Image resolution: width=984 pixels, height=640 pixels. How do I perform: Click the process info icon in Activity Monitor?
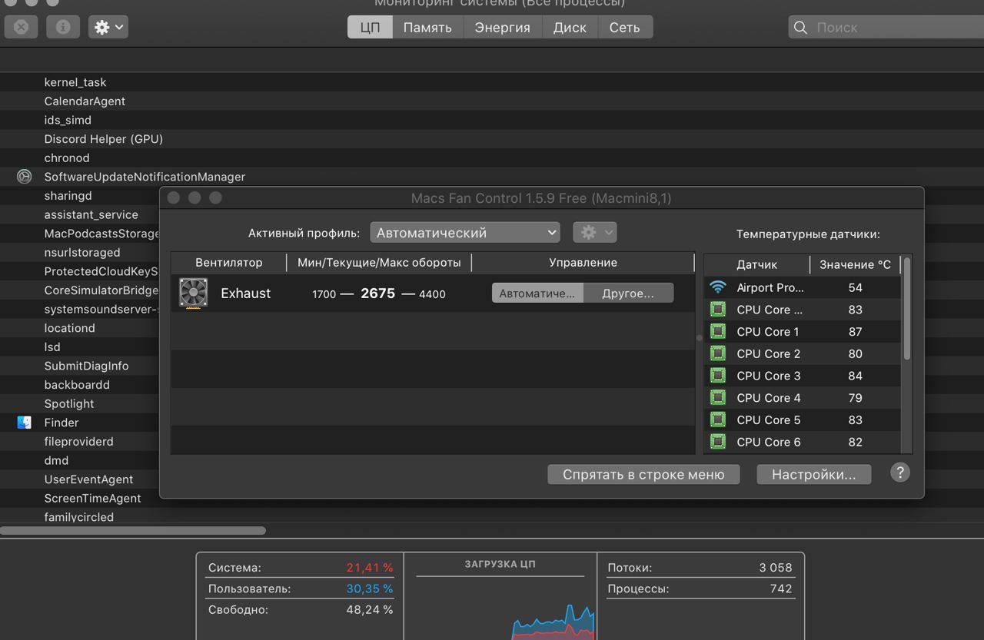(x=63, y=27)
